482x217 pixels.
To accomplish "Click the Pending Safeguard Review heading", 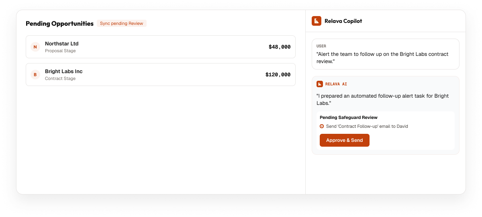I will pyautogui.click(x=349, y=117).
